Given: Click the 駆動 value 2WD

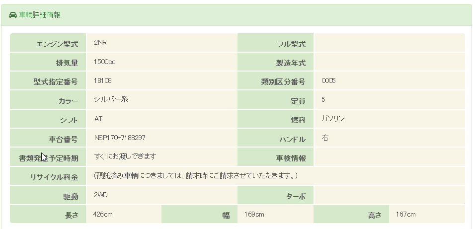Looking at the screenshot, I should (101, 195).
